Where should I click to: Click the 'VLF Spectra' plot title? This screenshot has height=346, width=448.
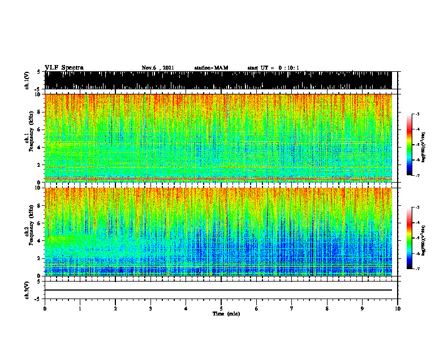[64, 68]
